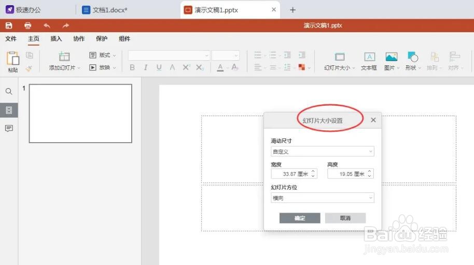Click the numbered list icon
The width and height of the screenshot is (474, 265).
click(273, 55)
